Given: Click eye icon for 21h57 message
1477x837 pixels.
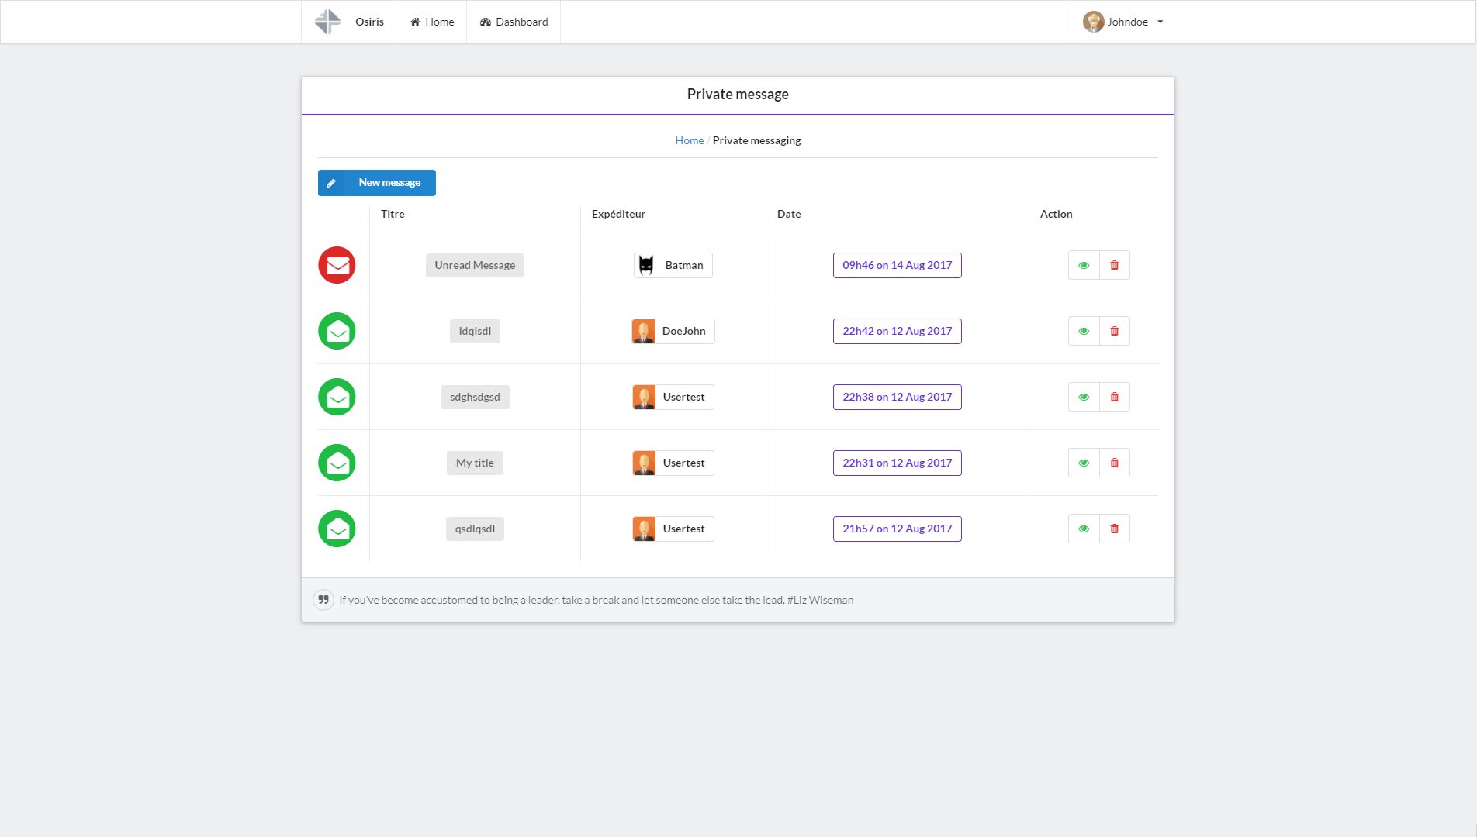Looking at the screenshot, I should tap(1084, 529).
